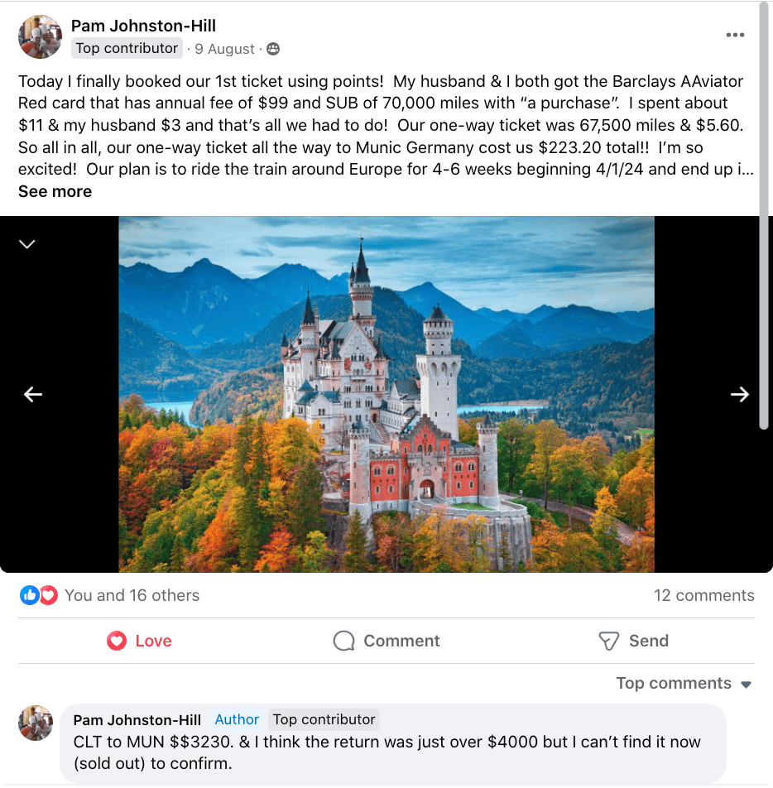The image size is (773, 788).
Task: Collapse the photo viewer with down chevron
Action: pos(27,244)
